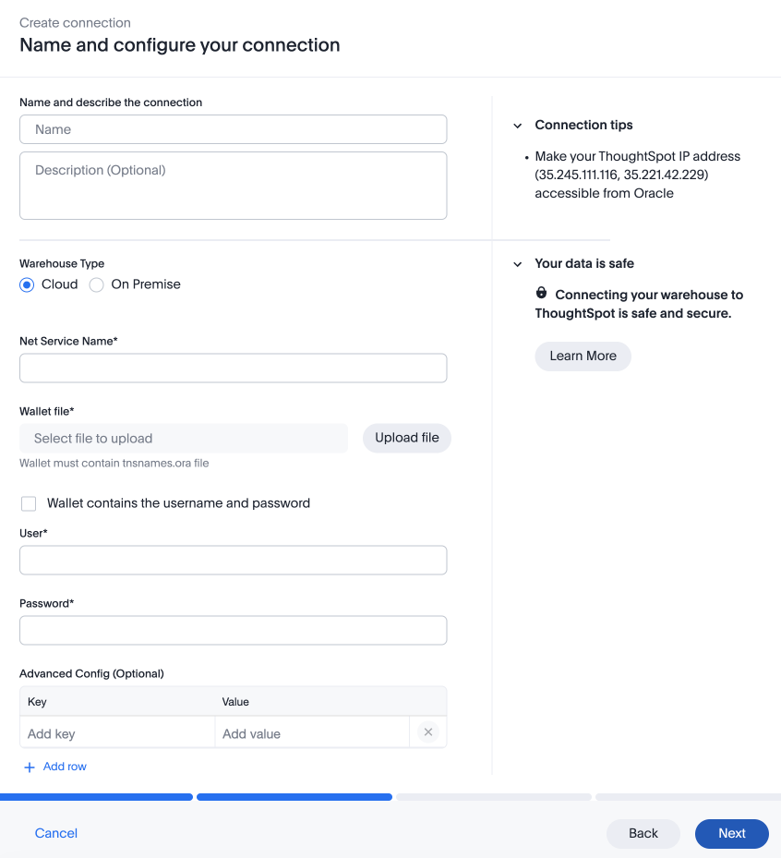
Task: Go Back to previous step
Action: (643, 833)
